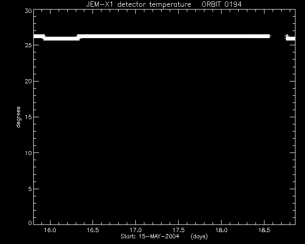Image resolution: width=305 pixels, height=244 pixels.
Task: Click the y-axis tick label 0
Action: 30,223
